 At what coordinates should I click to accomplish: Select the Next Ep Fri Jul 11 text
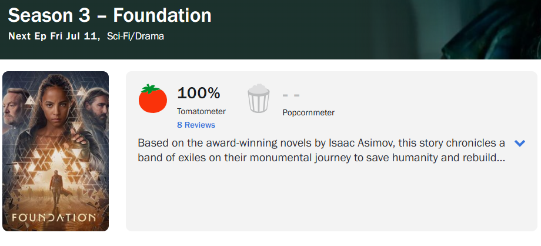tap(53, 36)
